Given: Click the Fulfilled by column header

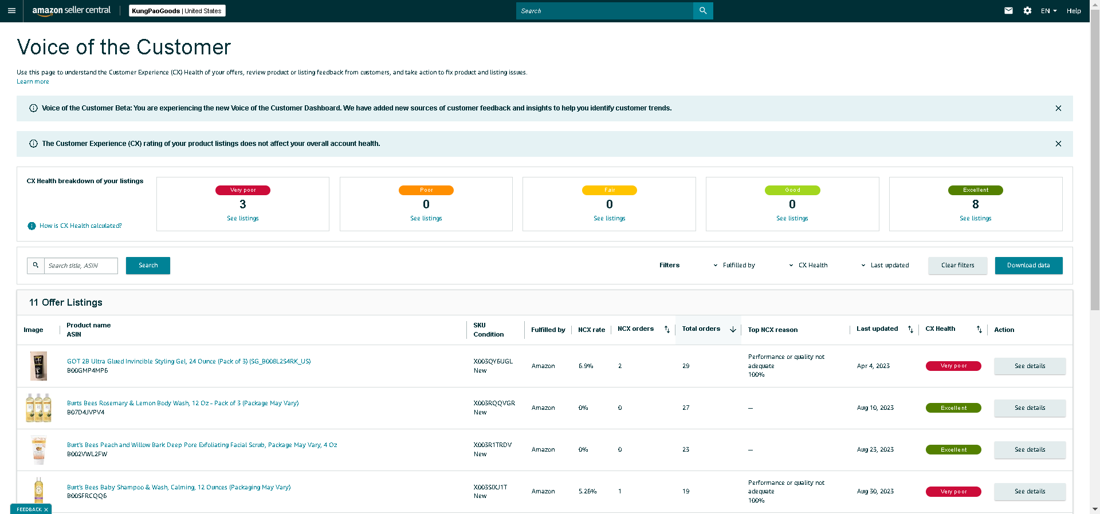Looking at the screenshot, I should [x=548, y=330].
